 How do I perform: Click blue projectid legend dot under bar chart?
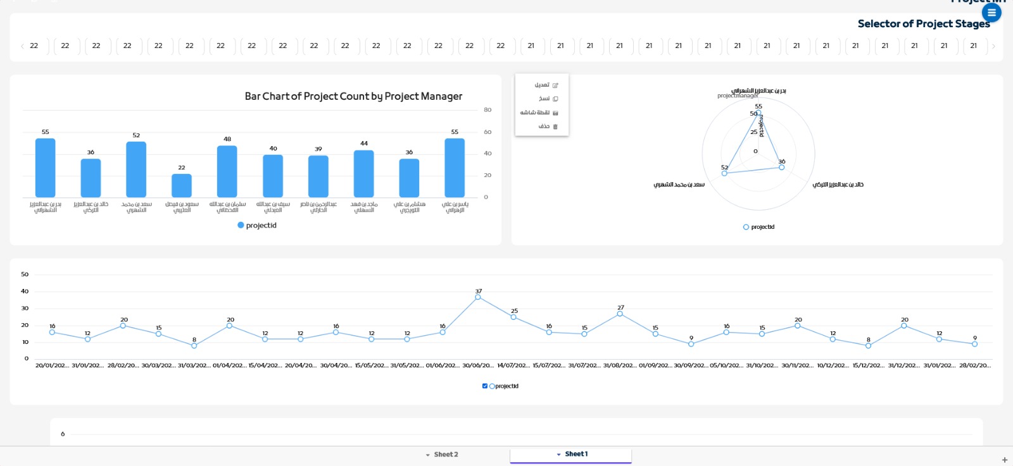click(241, 225)
